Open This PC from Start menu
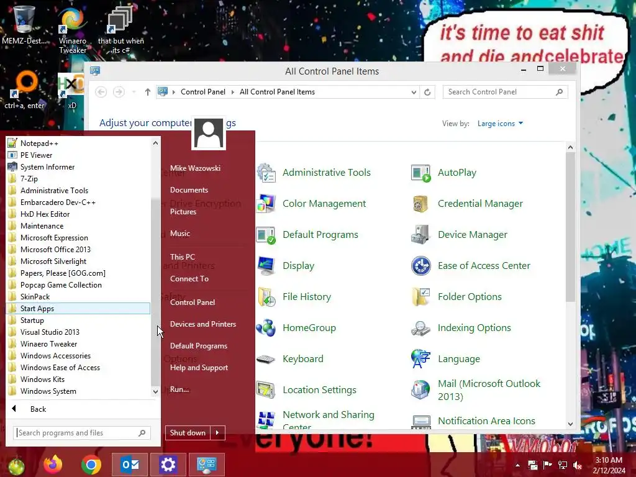This screenshot has width=636, height=477. [x=183, y=257]
